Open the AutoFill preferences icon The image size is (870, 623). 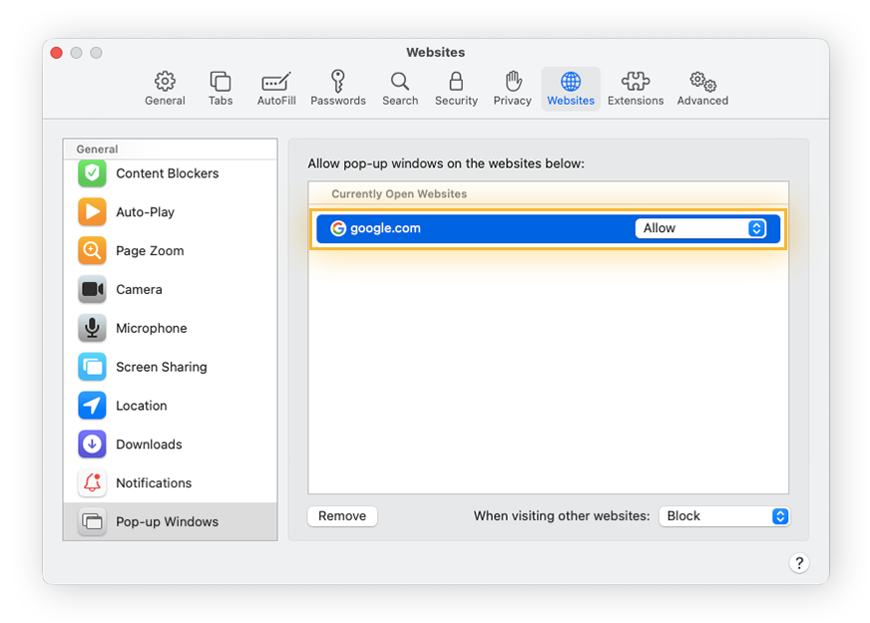point(276,82)
